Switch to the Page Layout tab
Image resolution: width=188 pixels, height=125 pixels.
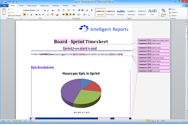click(x=32, y=6)
